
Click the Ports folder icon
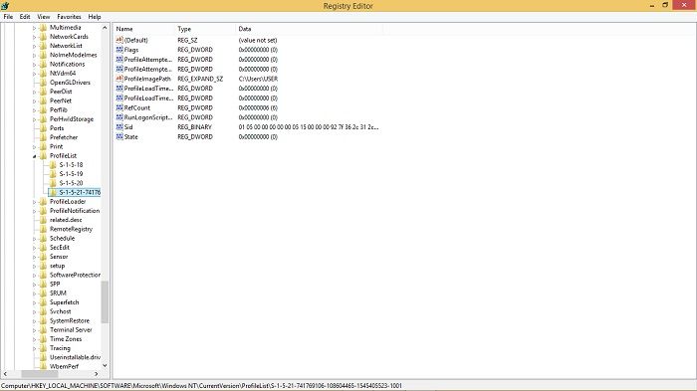click(x=43, y=128)
